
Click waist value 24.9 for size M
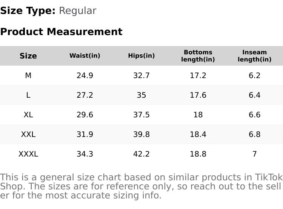pyautogui.click(x=85, y=75)
